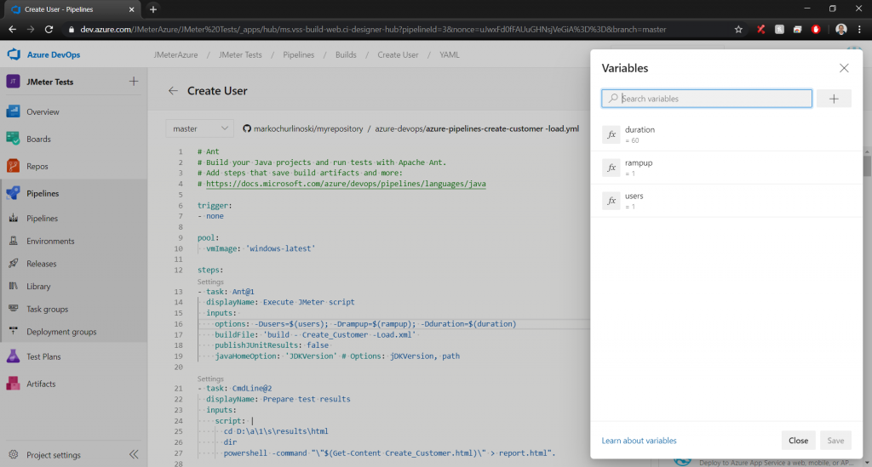This screenshot has width=872, height=467.
Task: Select Releases in sidebar
Action: (41, 264)
